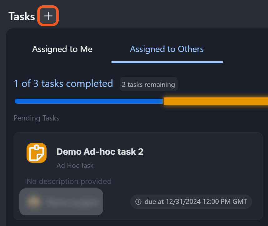Click the blue completed portion of progress bar
The image size is (268, 226).
pos(88,101)
